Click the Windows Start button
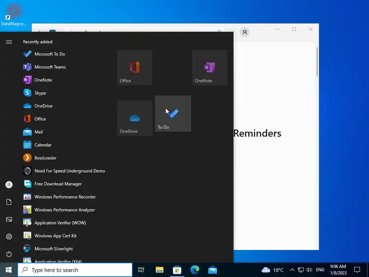The width and height of the screenshot is (369, 277). click(9, 270)
